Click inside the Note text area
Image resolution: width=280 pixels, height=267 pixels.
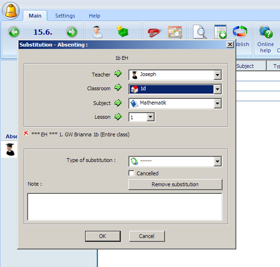(125, 207)
